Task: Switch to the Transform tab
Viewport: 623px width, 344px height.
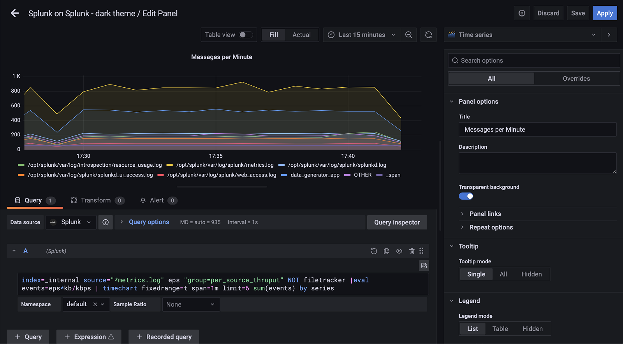Action: 96,200
